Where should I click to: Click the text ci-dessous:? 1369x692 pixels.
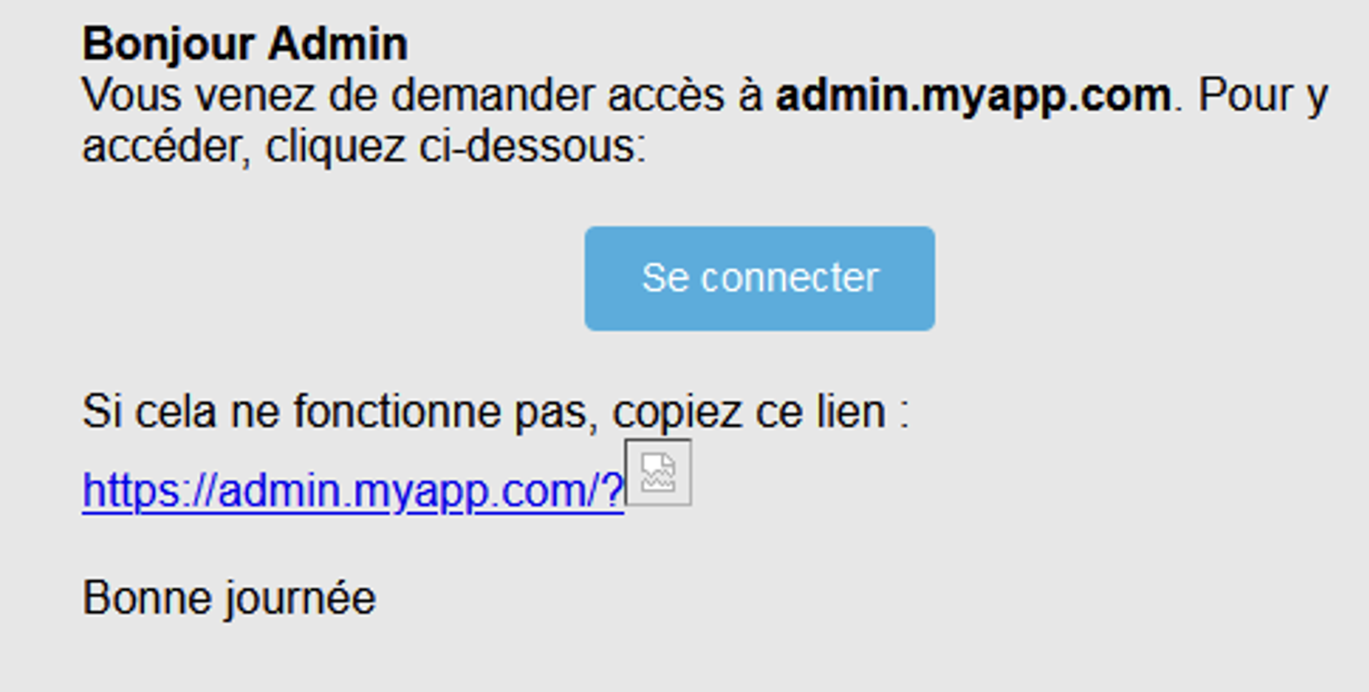point(533,147)
